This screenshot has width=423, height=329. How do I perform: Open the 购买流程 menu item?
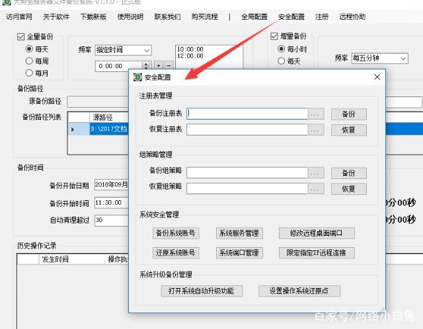(204, 17)
